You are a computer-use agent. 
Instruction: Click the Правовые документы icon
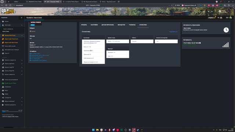click(x=3, y=105)
